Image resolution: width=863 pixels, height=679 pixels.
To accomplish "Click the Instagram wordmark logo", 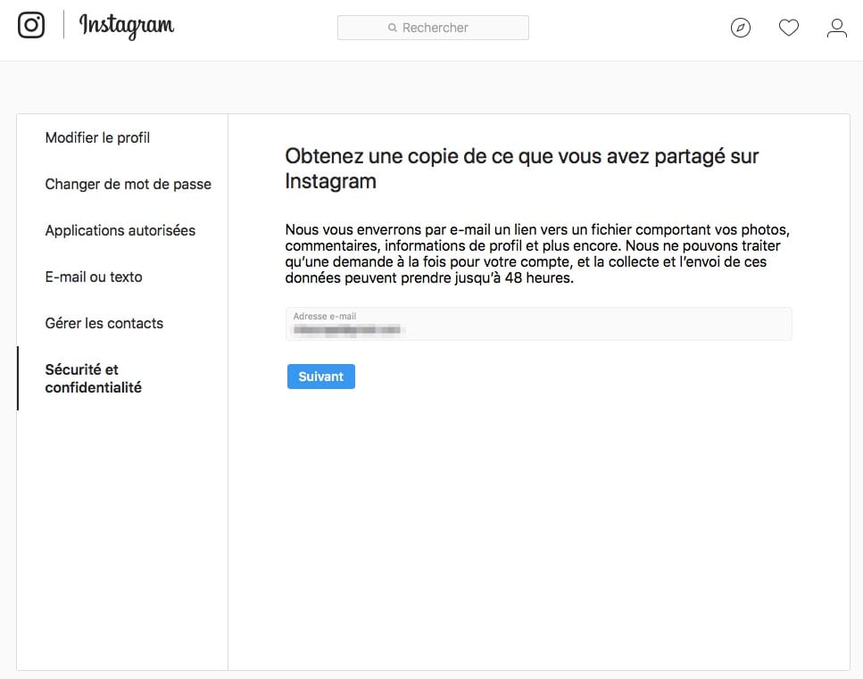I will pos(127,25).
